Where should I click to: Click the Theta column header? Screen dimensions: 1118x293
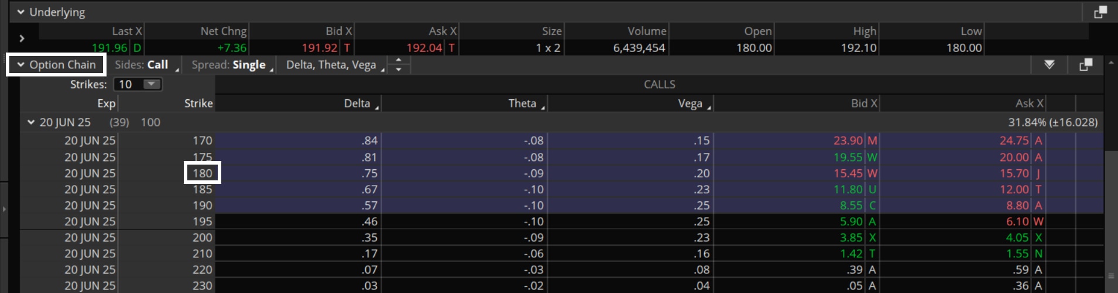(522, 103)
